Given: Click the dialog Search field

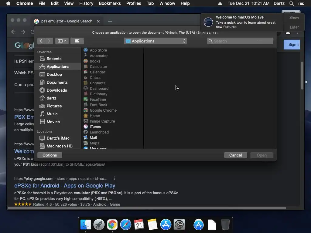Looking at the screenshot, I should 240,41.
